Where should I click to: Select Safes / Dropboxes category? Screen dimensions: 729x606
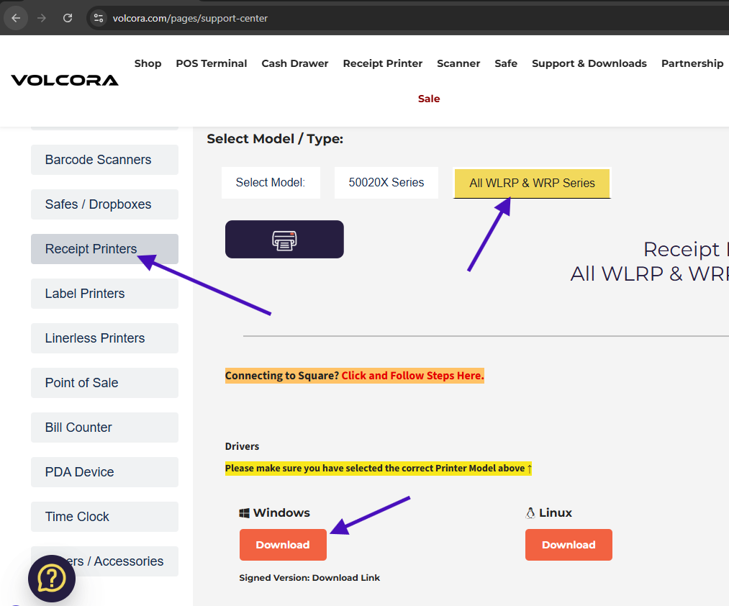pyautogui.click(x=104, y=204)
